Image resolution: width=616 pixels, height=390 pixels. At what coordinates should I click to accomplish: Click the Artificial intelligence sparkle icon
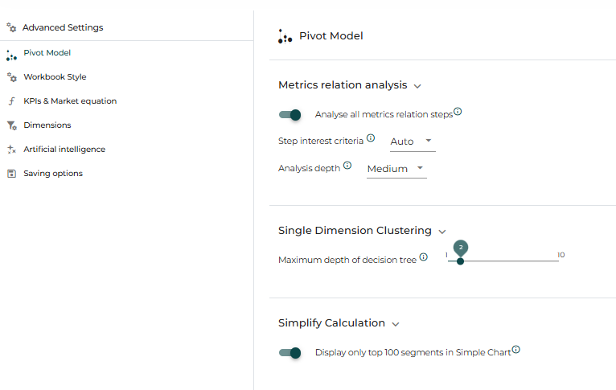click(x=12, y=150)
